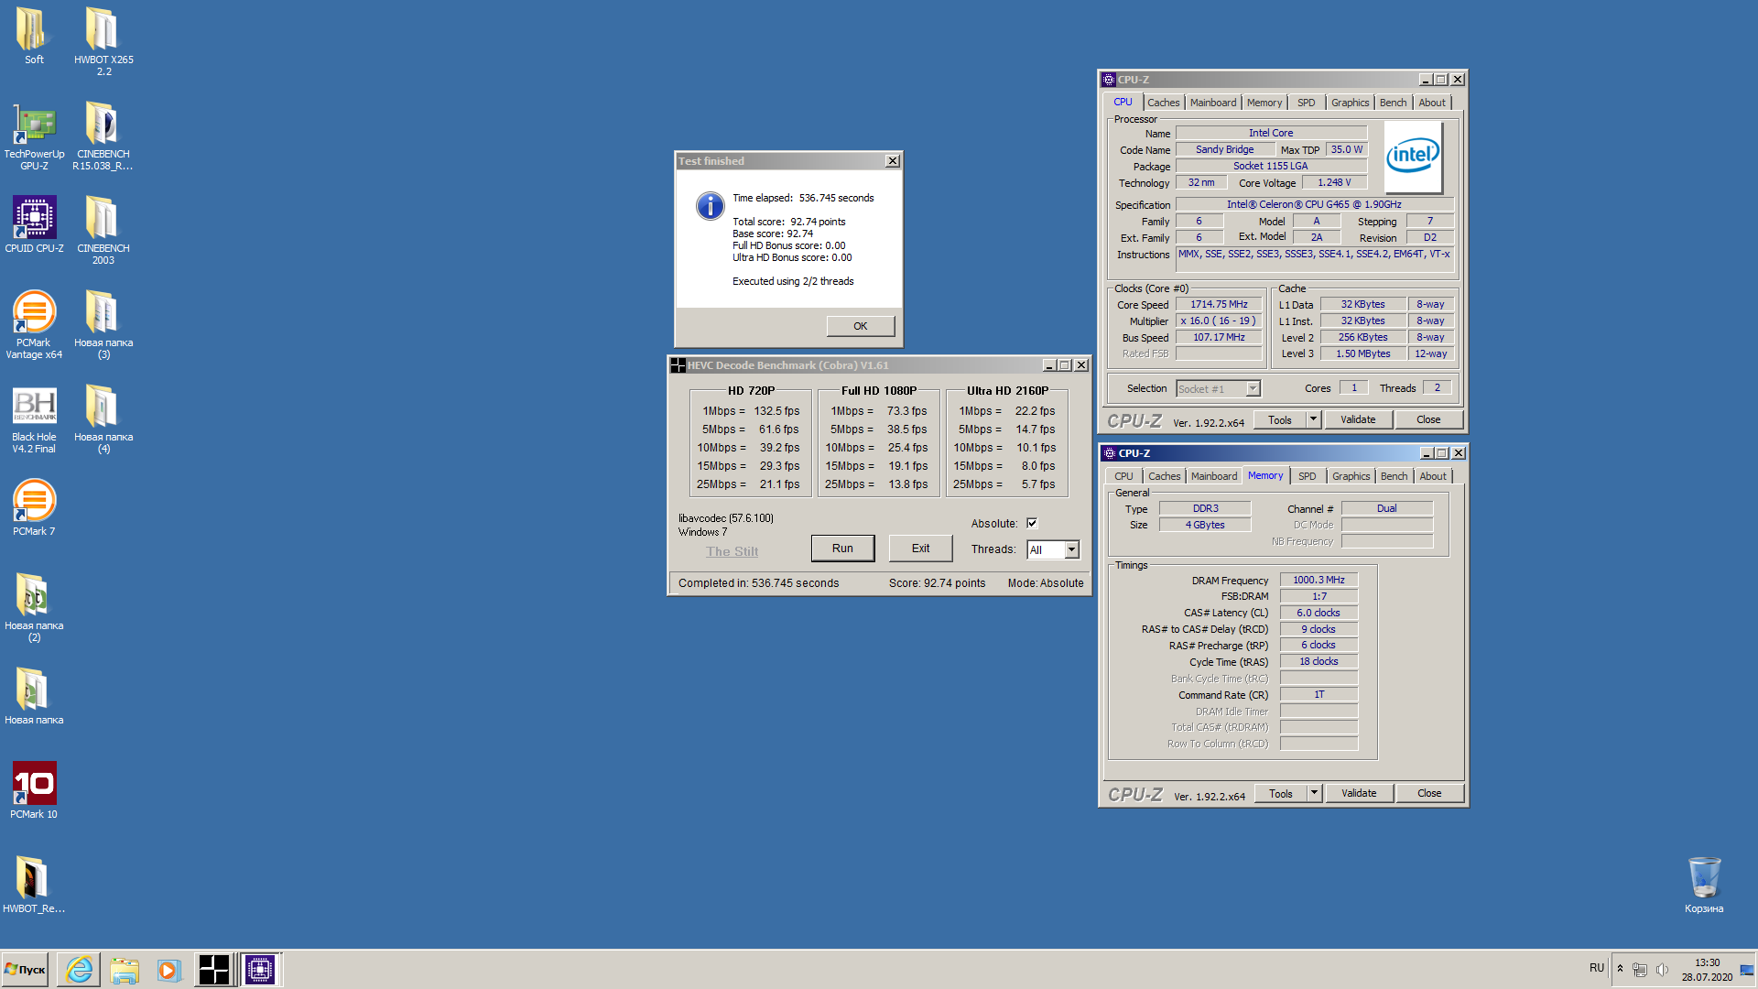Open the Новая папка (4) folder
This screenshot has width=1758, height=989.
[103, 419]
